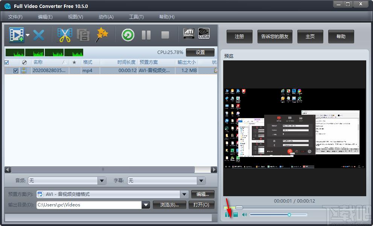Image resolution: width=373 pixels, height=226 pixels.
Task: Open the magic wand Effects tool
Action: pos(102,35)
